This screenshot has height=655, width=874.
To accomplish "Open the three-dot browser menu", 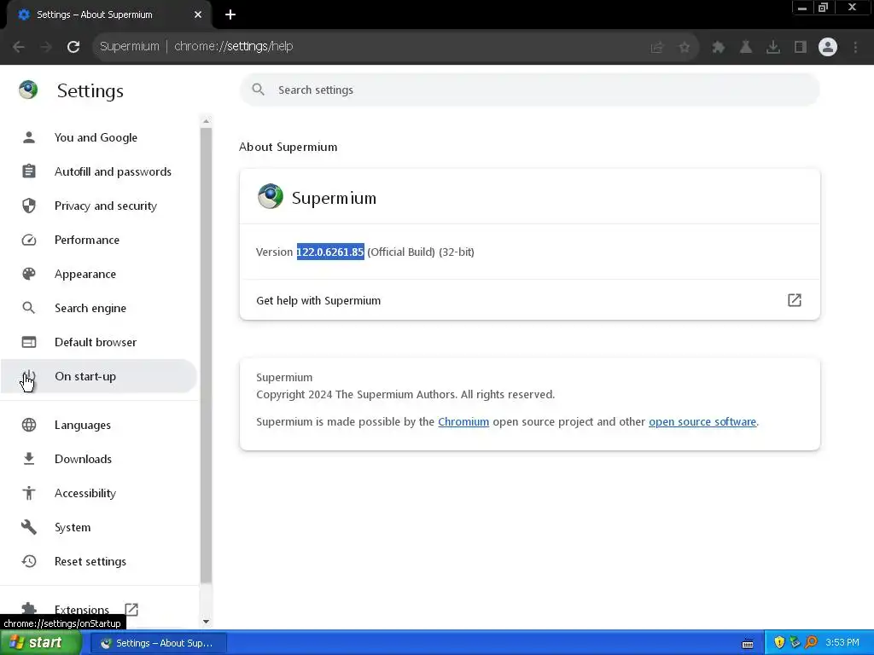I will coord(855,48).
